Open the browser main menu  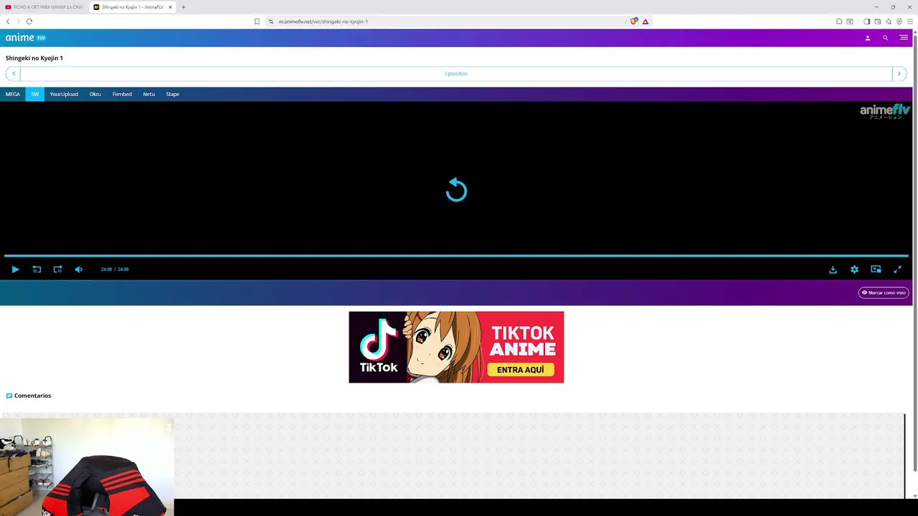pyautogui.click(x=910, y=21)
